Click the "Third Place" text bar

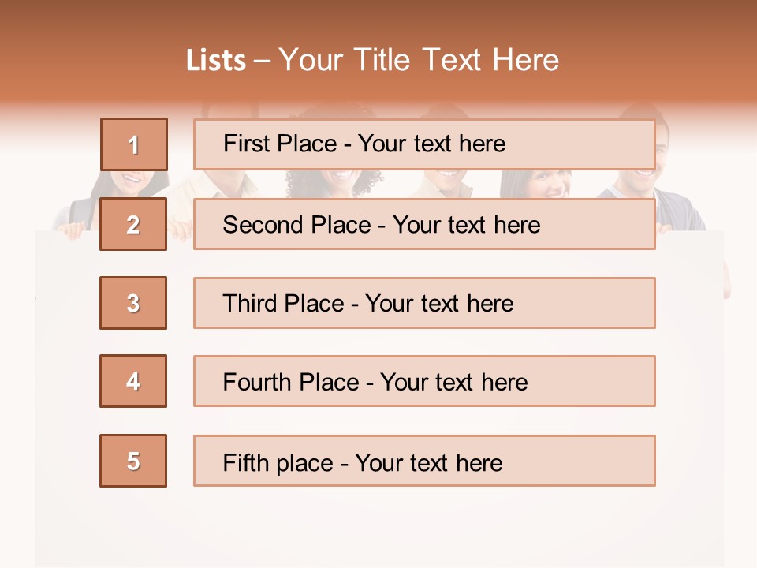coord(424,303)
